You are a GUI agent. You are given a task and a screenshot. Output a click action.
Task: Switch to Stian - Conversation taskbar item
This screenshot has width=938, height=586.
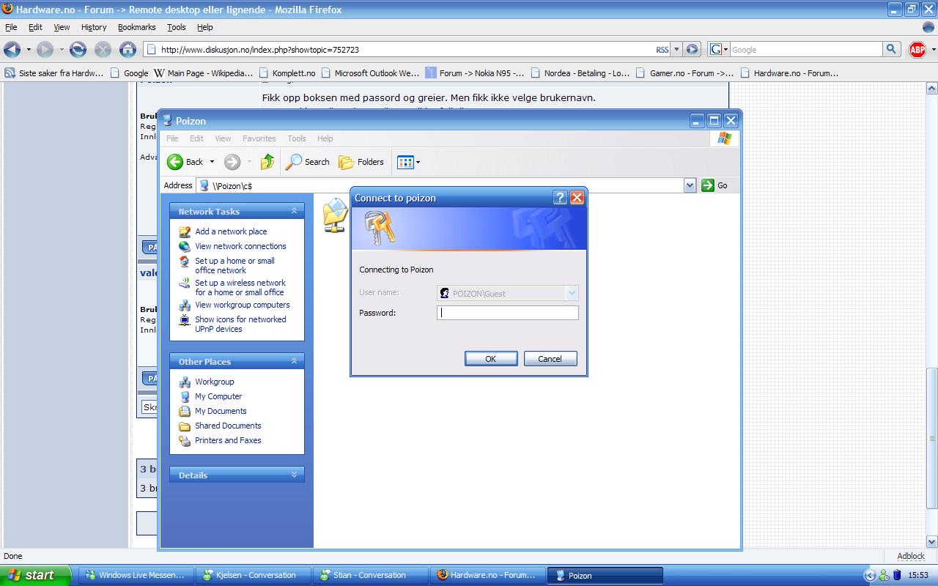tap(371, 575)
